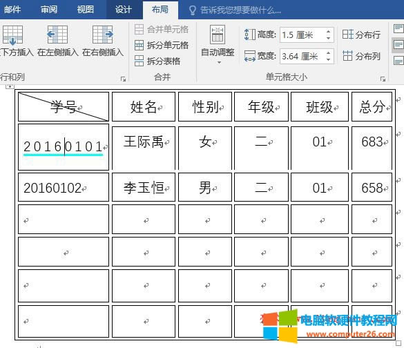This screenshot has width=404, height=348.
Task: Click Merge Cells (合并单元格) option
Action: (x=162, y=30)
